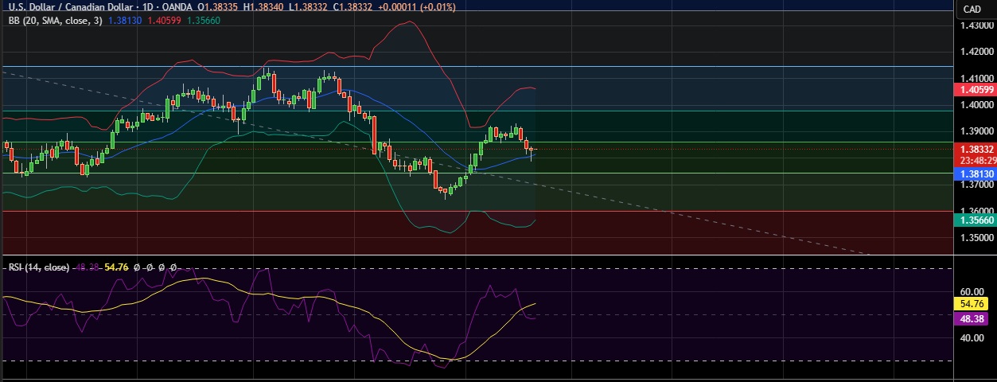Click the blue 1.38130 basis price label

975,173
